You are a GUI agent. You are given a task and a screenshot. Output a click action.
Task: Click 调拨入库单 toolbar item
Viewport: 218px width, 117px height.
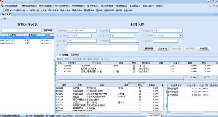point(65,10)
